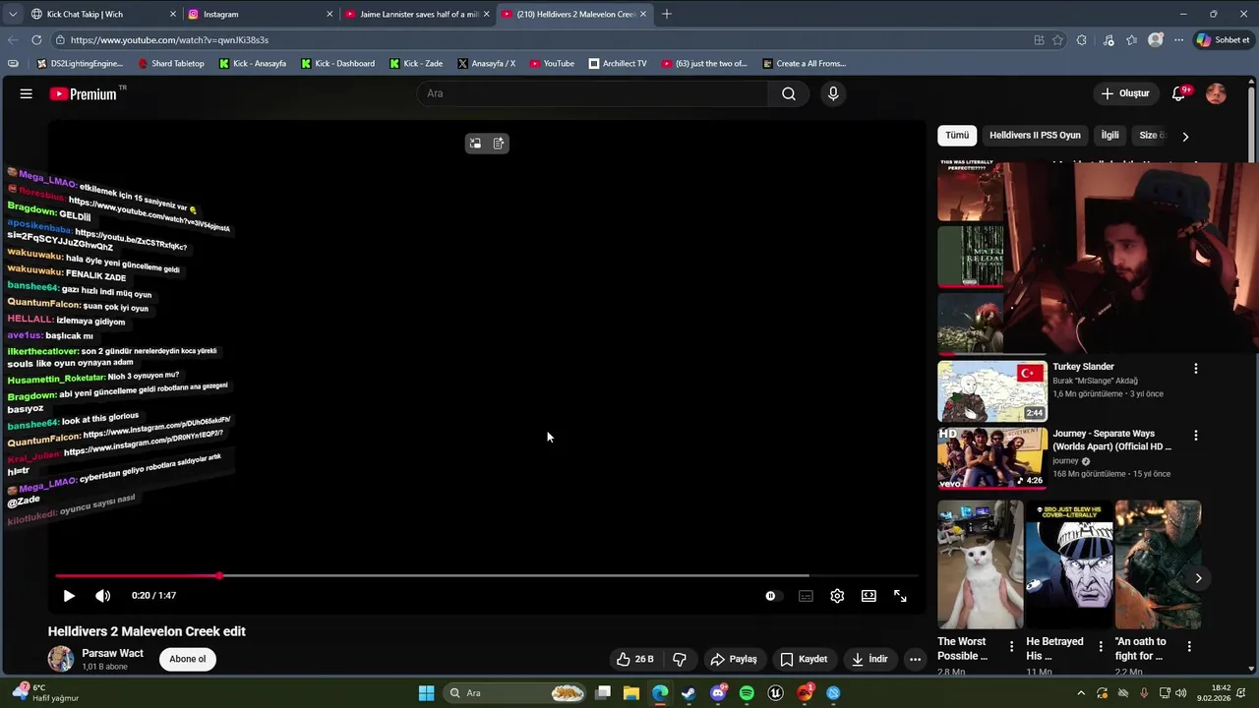Open The Worst Possible short thumbnail
1259x708 pixels.
tap(981, 564)
